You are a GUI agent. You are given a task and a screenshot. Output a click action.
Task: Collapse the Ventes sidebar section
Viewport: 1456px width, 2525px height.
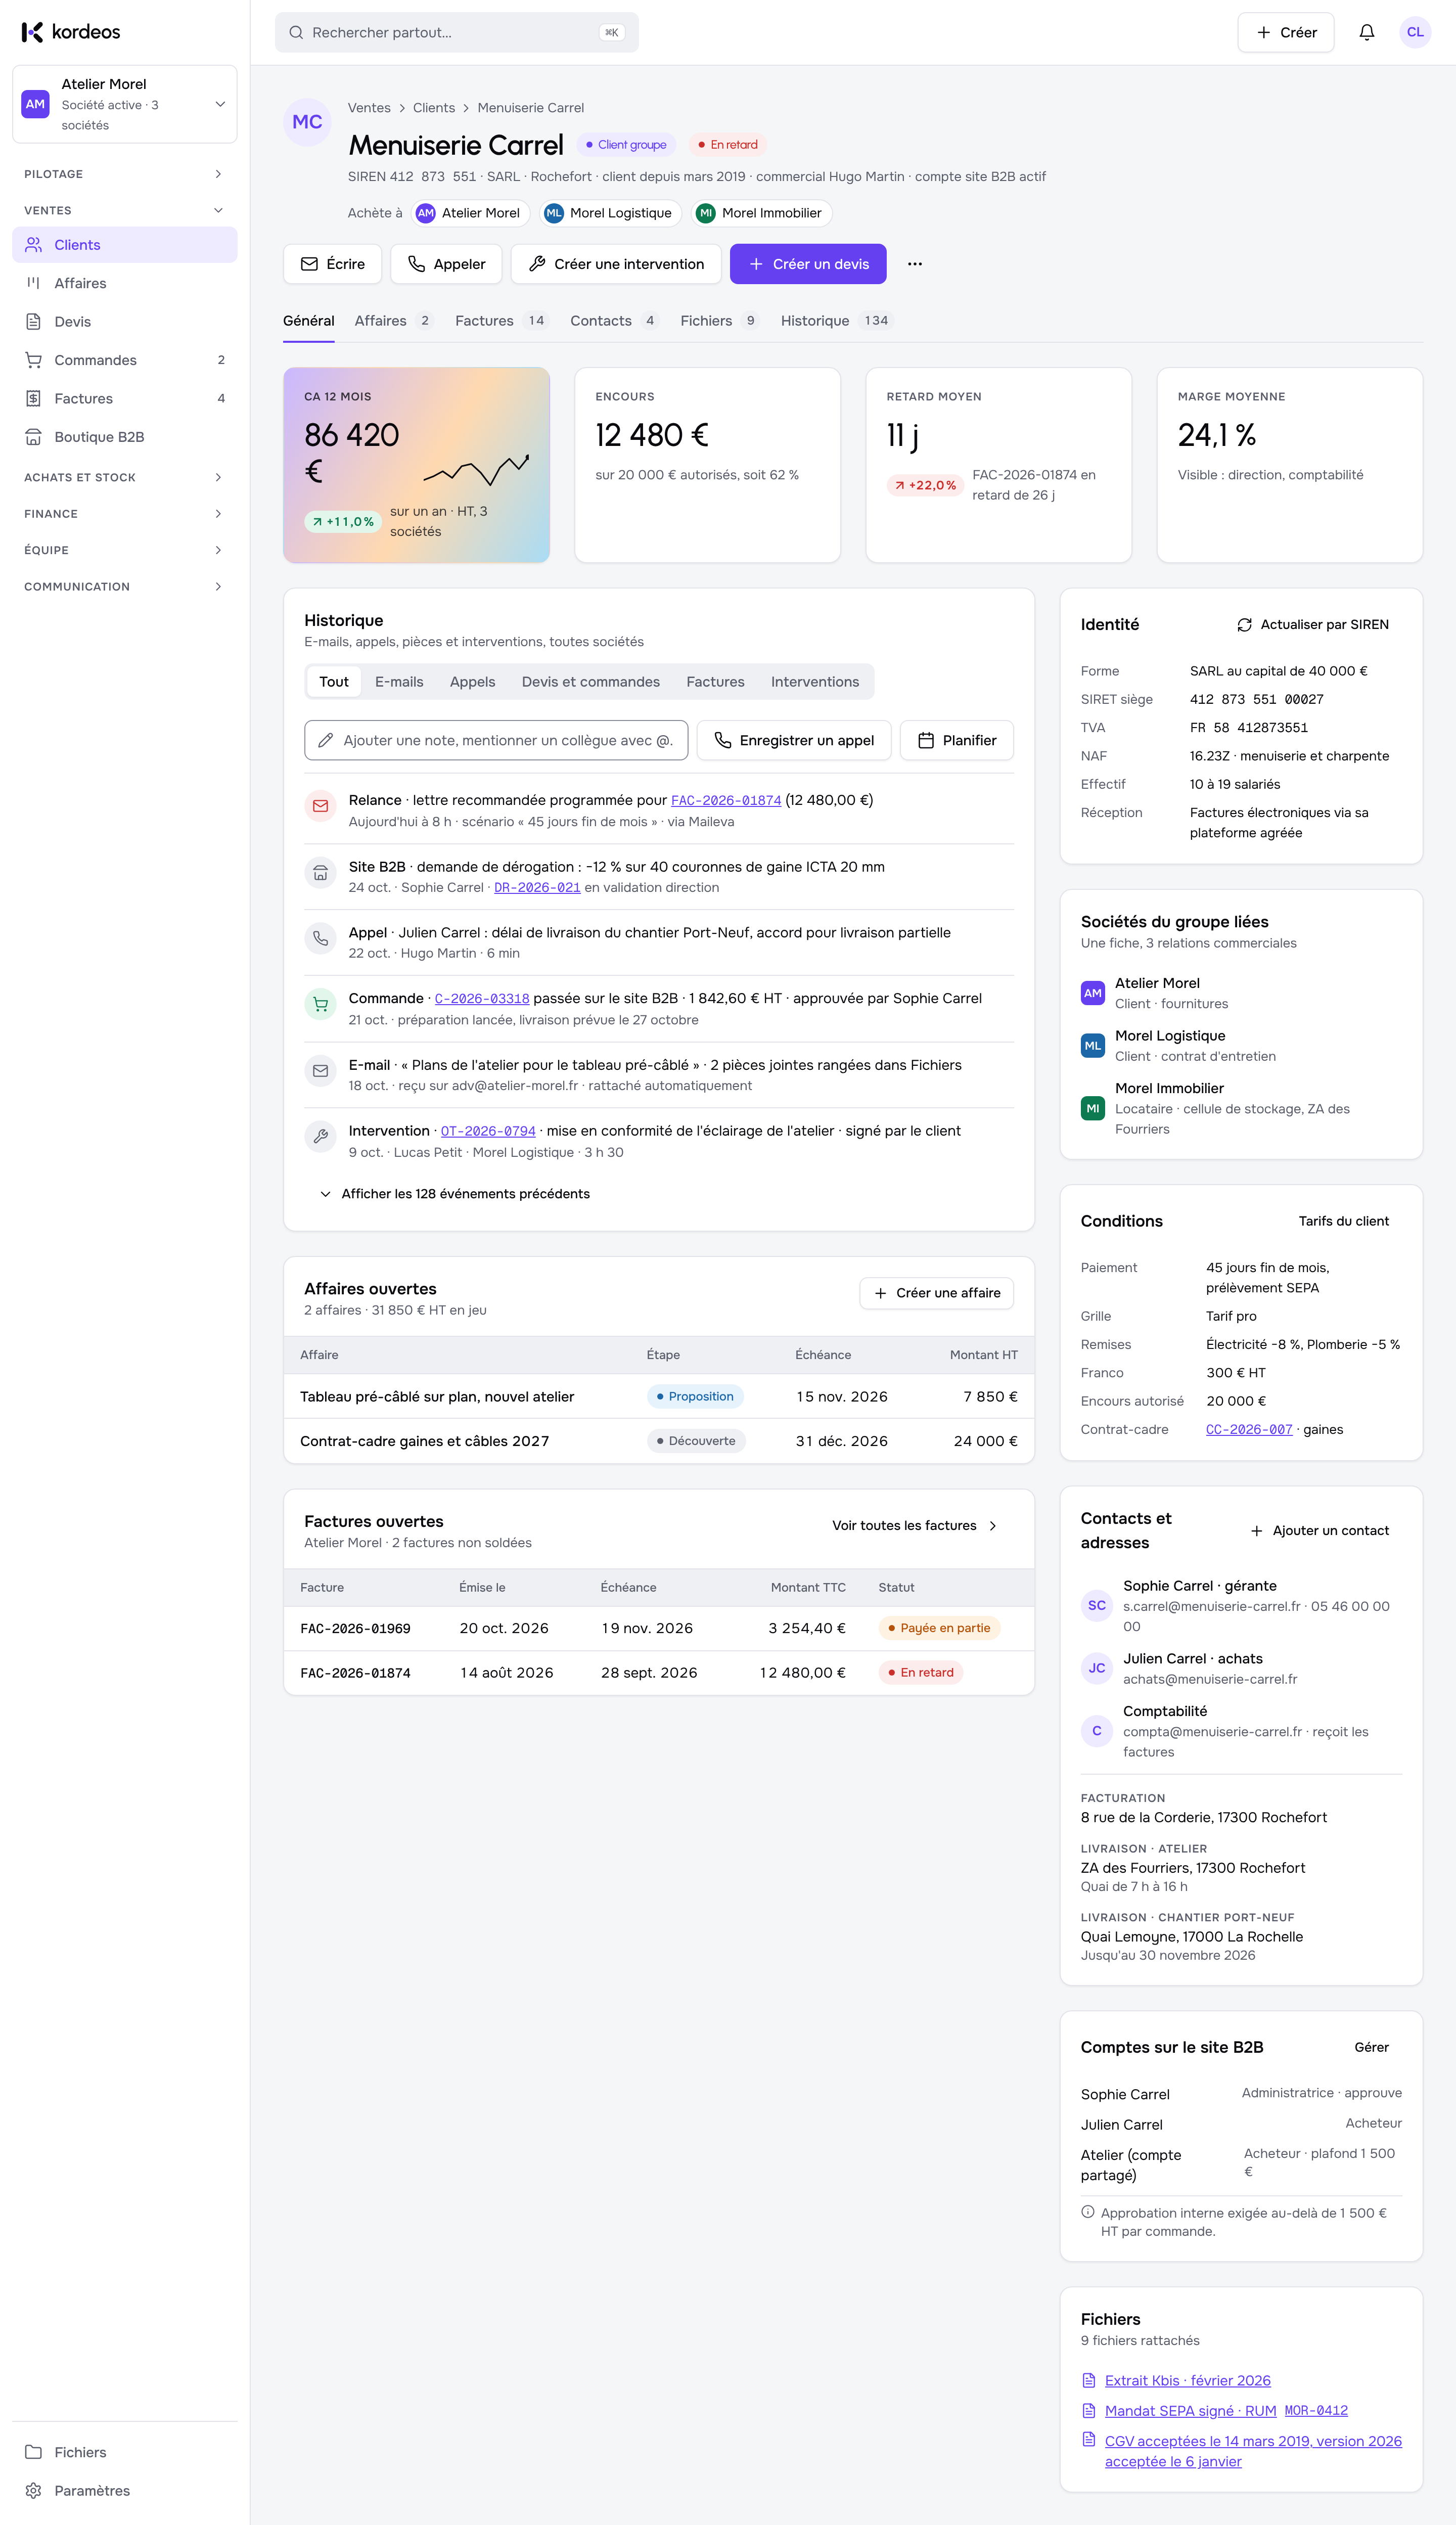[x=125, y=210]
